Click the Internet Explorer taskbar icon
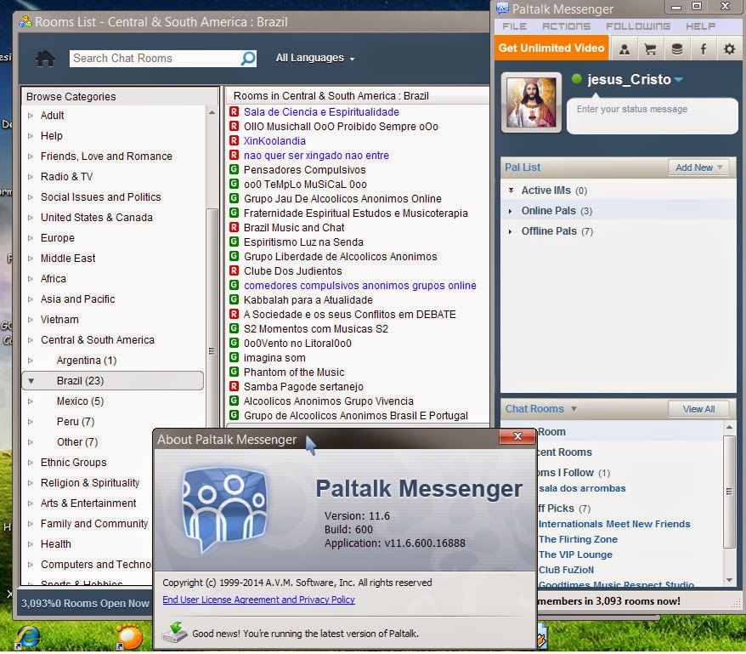 (29, 637)
